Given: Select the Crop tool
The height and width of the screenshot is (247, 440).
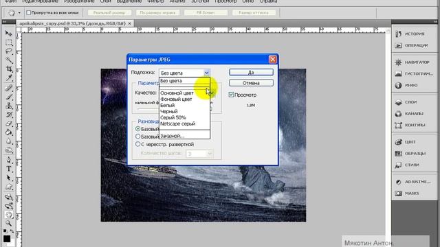Looking at the screenshot, I should coord(9,69).
